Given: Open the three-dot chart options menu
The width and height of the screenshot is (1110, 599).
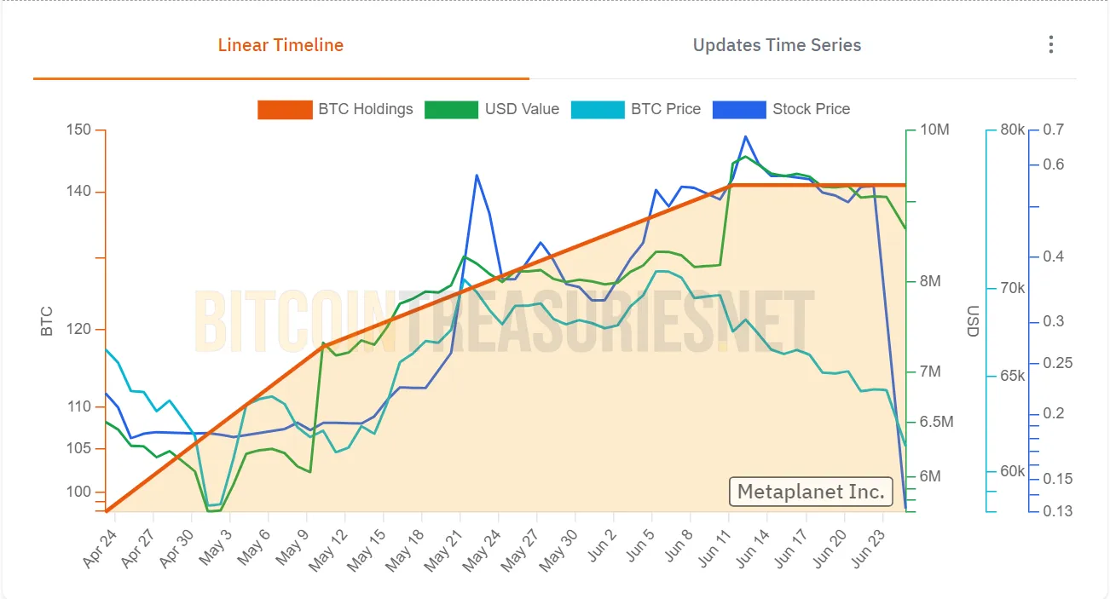Looking at the screenshot, I should [x=1051, y=44].
